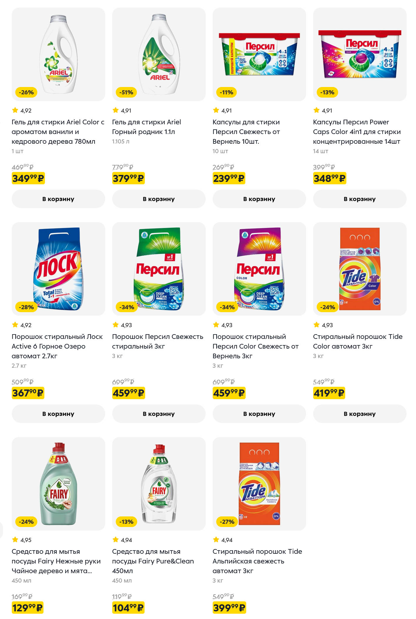Click the star rating 4,93 for Tide Color
This screenshot has width=416, height=619.
323,325
